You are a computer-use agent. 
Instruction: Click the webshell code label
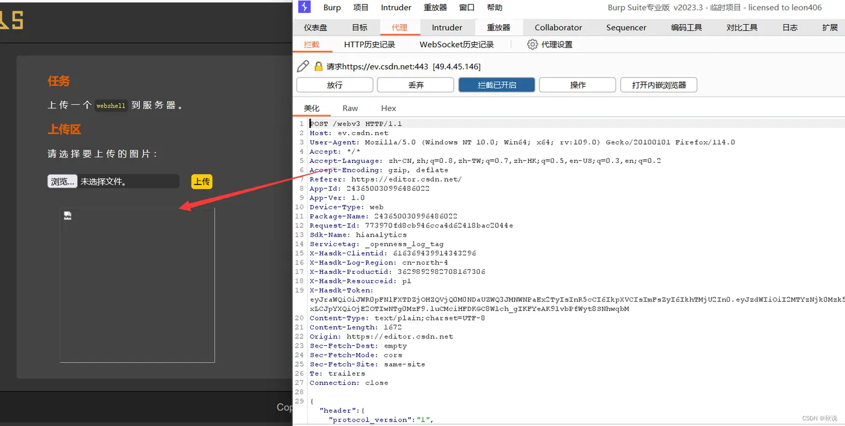click(x=111, y=106)
